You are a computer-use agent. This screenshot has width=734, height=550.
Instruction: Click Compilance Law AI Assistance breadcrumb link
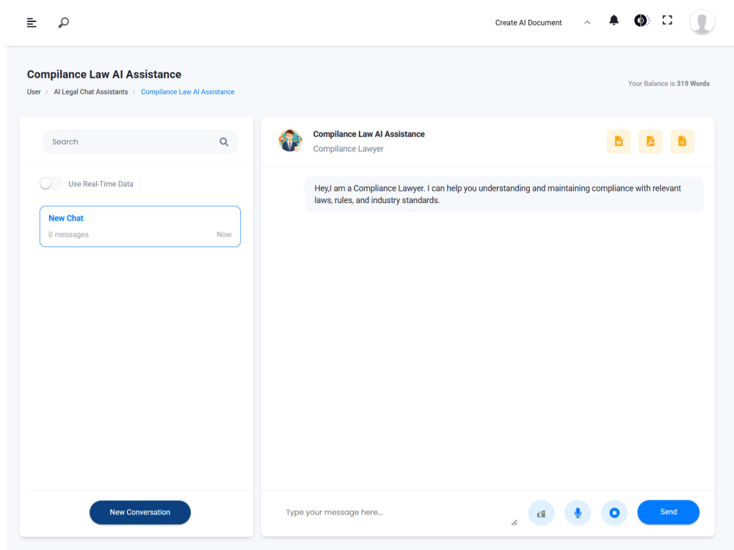(188, 92)
